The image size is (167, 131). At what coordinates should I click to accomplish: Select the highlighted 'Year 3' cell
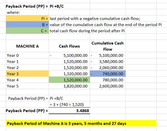point(27,74)
